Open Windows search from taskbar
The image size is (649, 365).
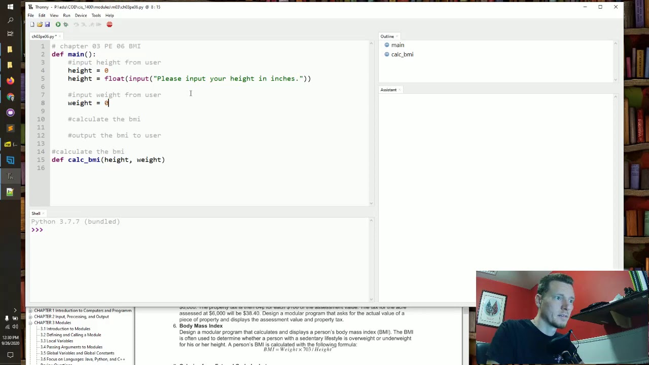tap(10, 20)
